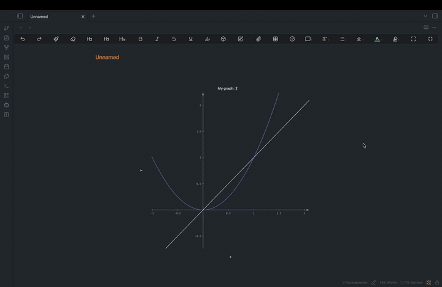
Task: Open the edit pencil-square dropdown
Action: click(x=241, y=39)
